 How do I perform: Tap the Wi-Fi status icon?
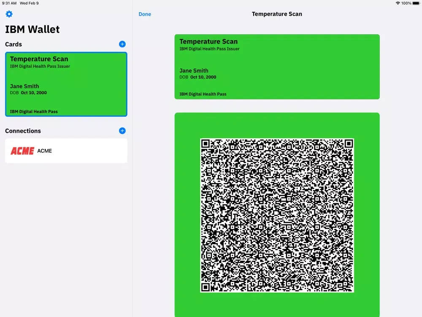pyautogui.click(x=398, y=3)
